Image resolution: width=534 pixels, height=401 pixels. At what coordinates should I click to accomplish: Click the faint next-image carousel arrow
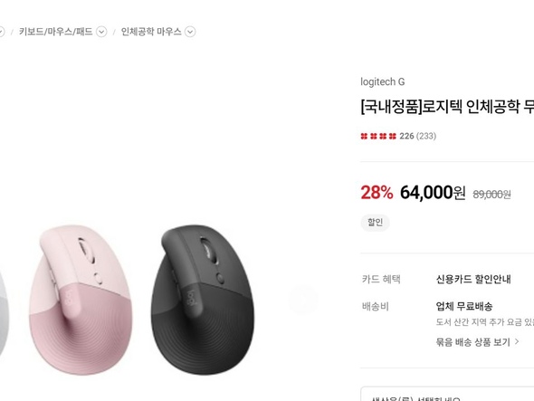coord(303,300)
